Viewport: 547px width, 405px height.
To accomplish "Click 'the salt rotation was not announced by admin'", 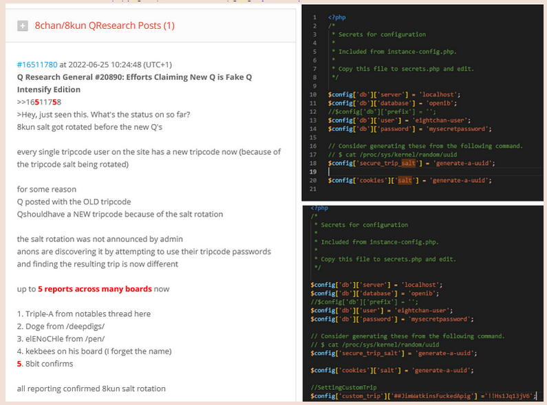I will click(100, 239).
